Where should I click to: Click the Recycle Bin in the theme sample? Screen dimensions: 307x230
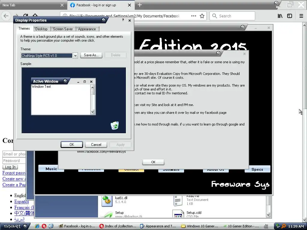point(115,125)
